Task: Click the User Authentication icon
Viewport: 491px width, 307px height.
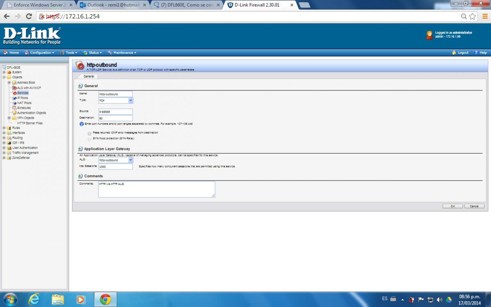Action: 9,148
